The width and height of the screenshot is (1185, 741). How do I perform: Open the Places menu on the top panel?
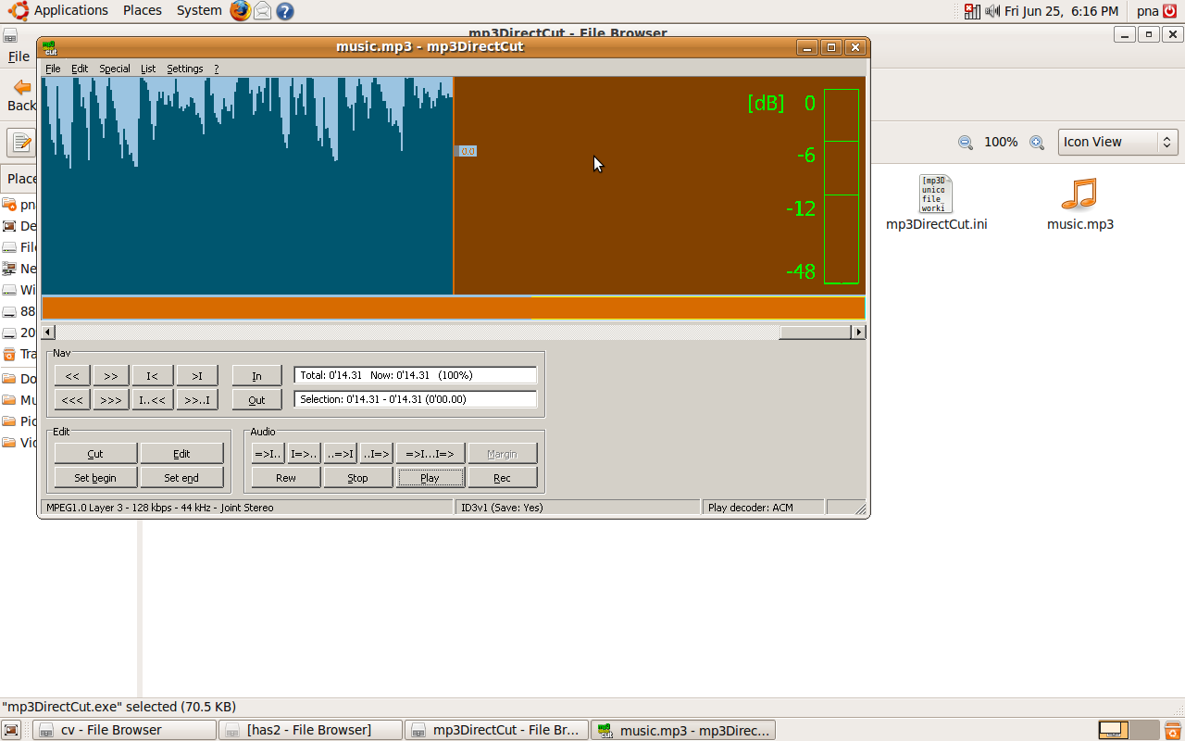point(142,10)
